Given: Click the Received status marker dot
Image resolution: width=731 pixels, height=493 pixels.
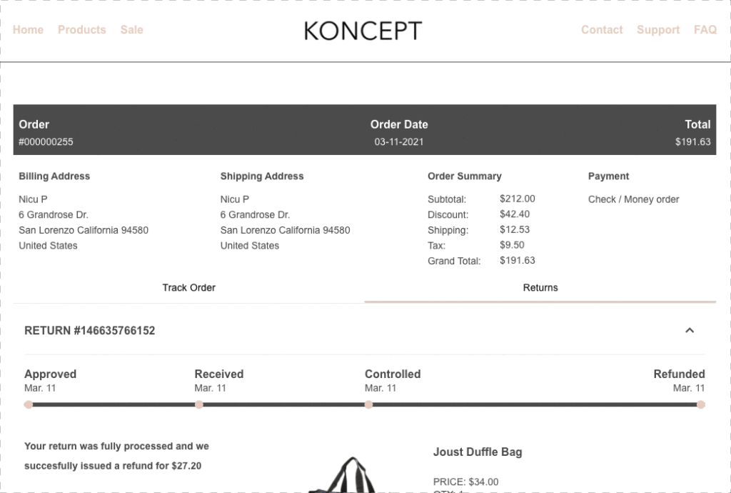Looking at the screenshot, I should [199, 404].
